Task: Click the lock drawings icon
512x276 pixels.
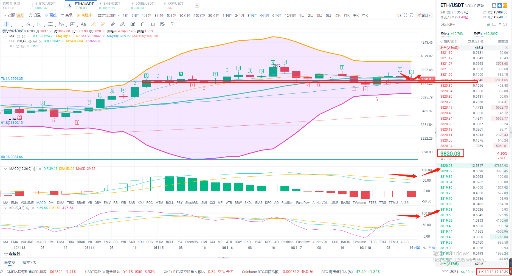Action: click(143, 24)
